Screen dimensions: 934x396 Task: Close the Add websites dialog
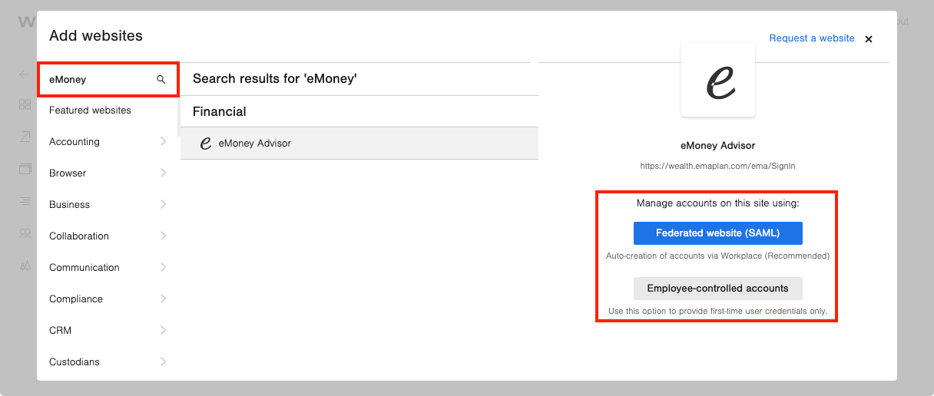pos(869,39)
